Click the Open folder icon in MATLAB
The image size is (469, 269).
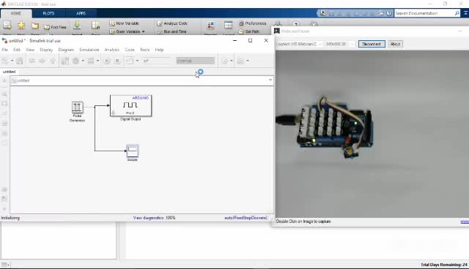35,26
